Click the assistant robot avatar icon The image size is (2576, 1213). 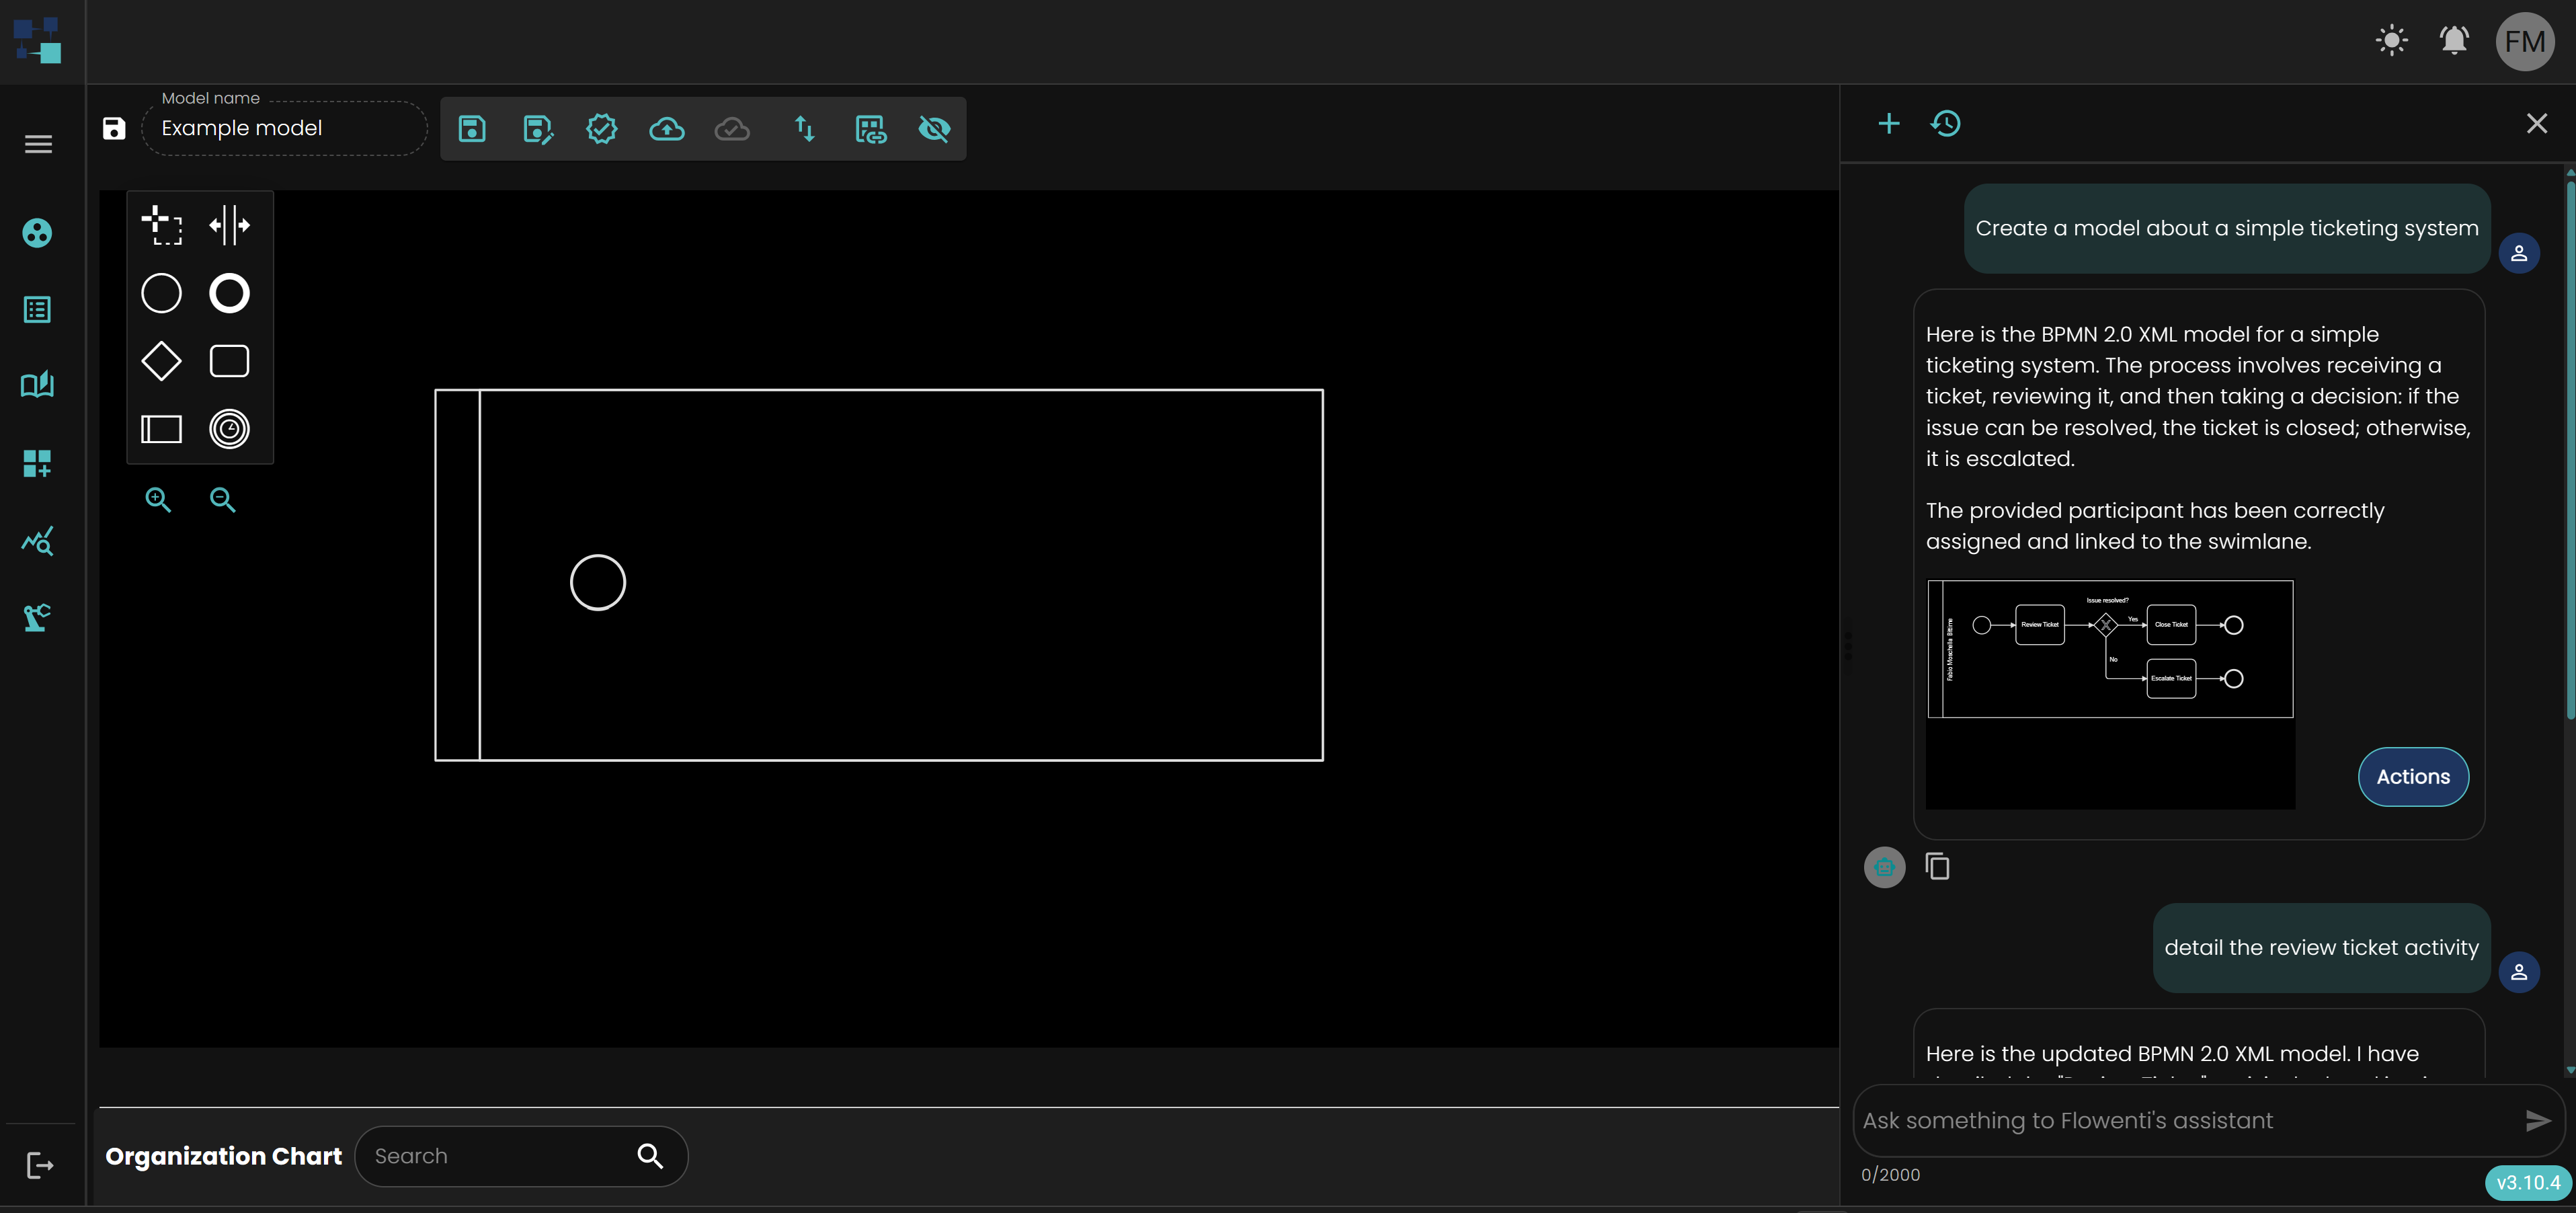pos(1884,867)
